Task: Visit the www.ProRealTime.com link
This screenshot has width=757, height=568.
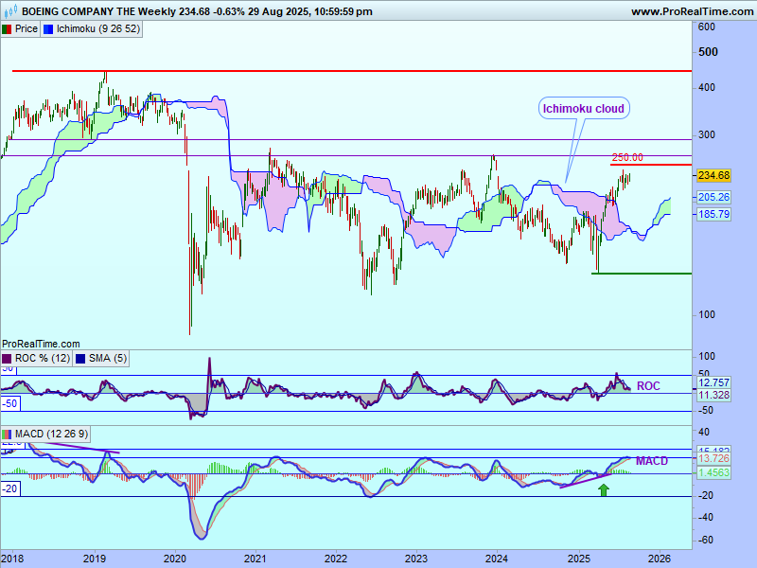Action: tap(692, 11)
